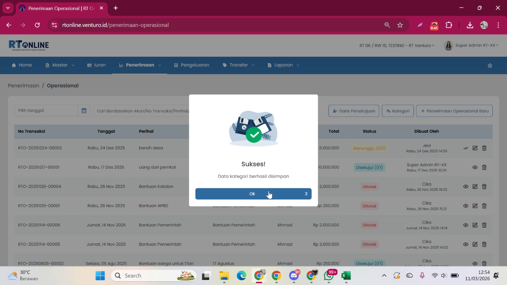This screenshot has height=285, width=507.
Task: Delete transaction RTO-20251217-00001
Action: (484, 167)
